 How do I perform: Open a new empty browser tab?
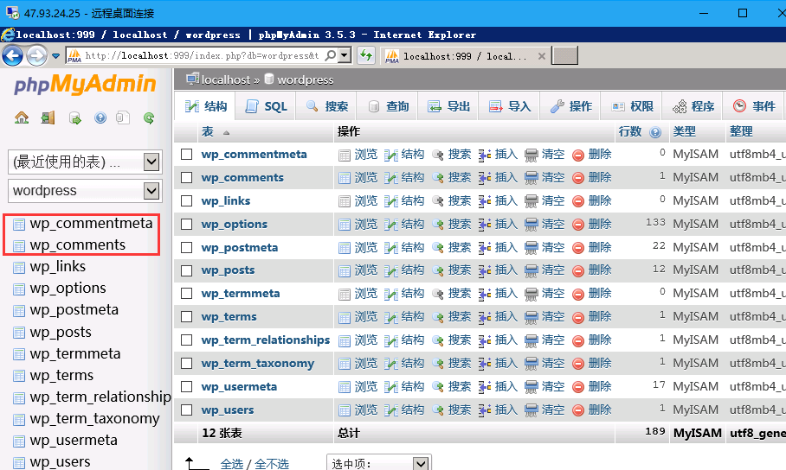coord(565,55)
